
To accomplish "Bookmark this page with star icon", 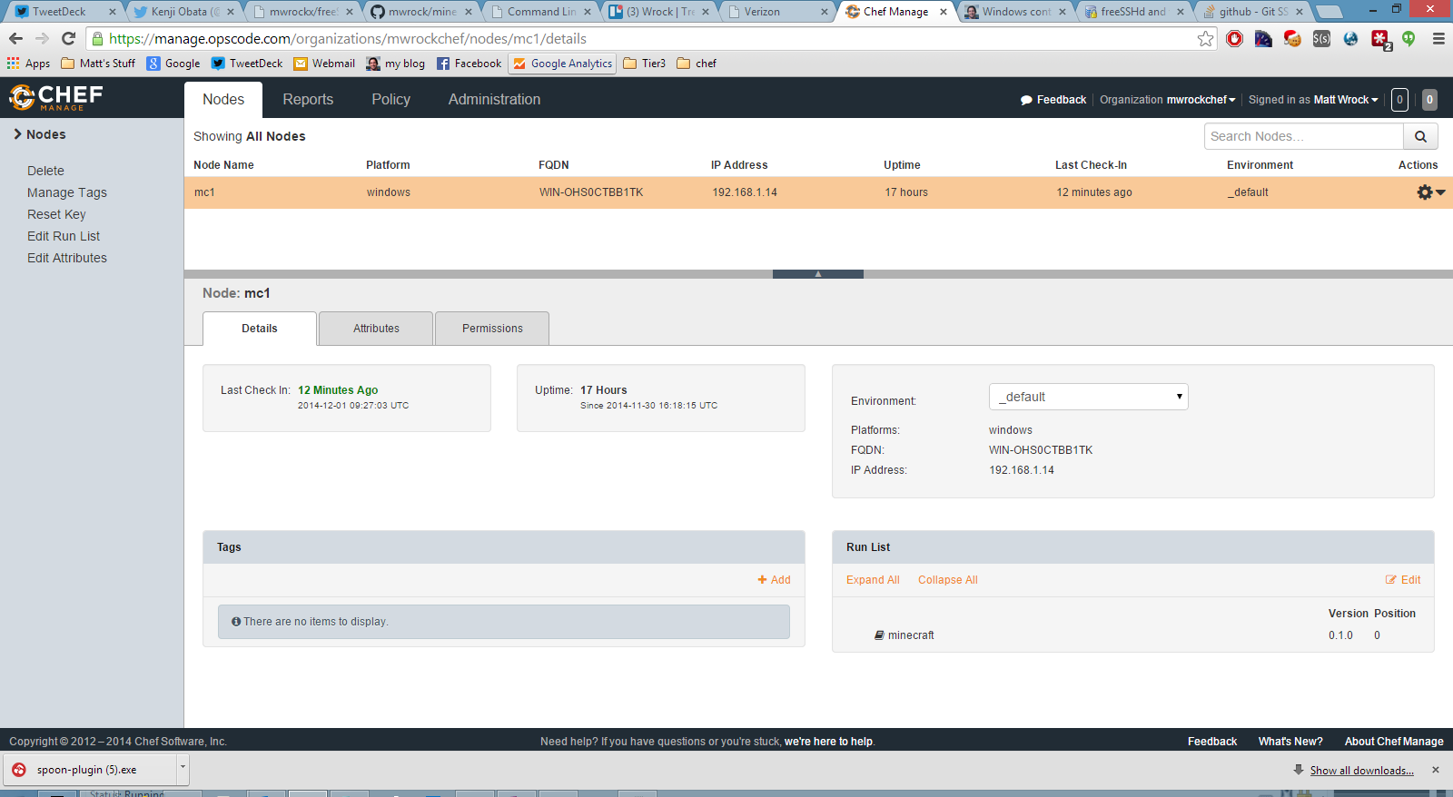I will coord(1205,38).
